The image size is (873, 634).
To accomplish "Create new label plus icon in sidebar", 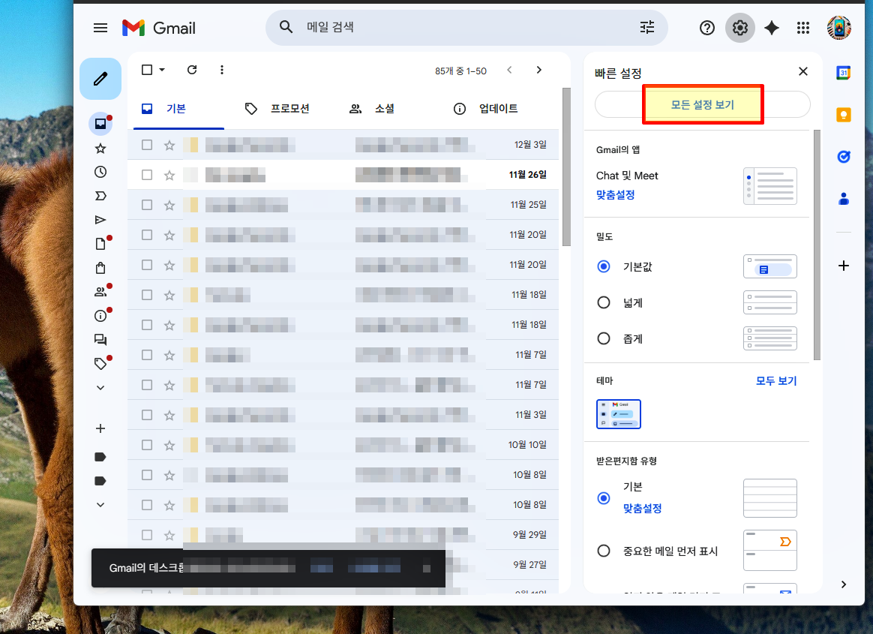I will tap(100, 428).
